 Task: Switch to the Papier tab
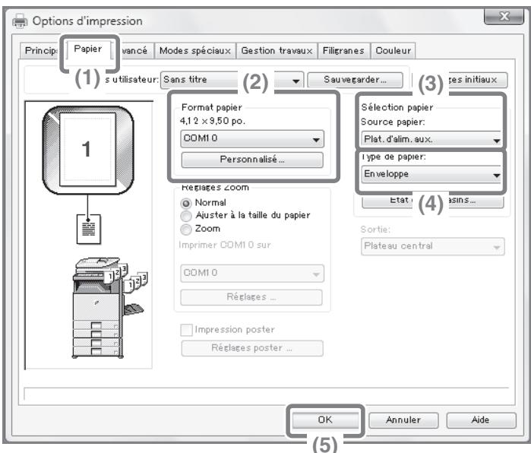pos(88,49)
